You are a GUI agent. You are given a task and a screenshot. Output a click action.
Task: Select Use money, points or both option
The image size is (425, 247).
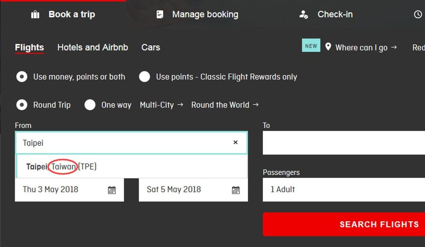click(x=22, y=77)
